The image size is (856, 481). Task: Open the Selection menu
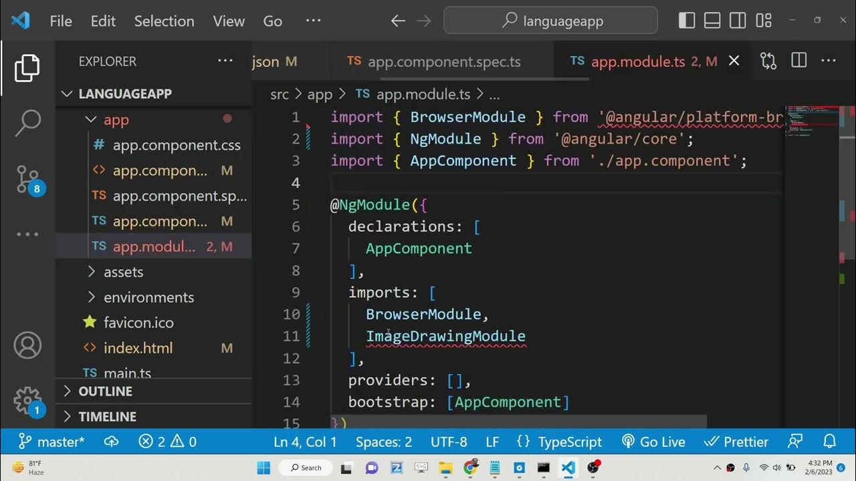164,21
